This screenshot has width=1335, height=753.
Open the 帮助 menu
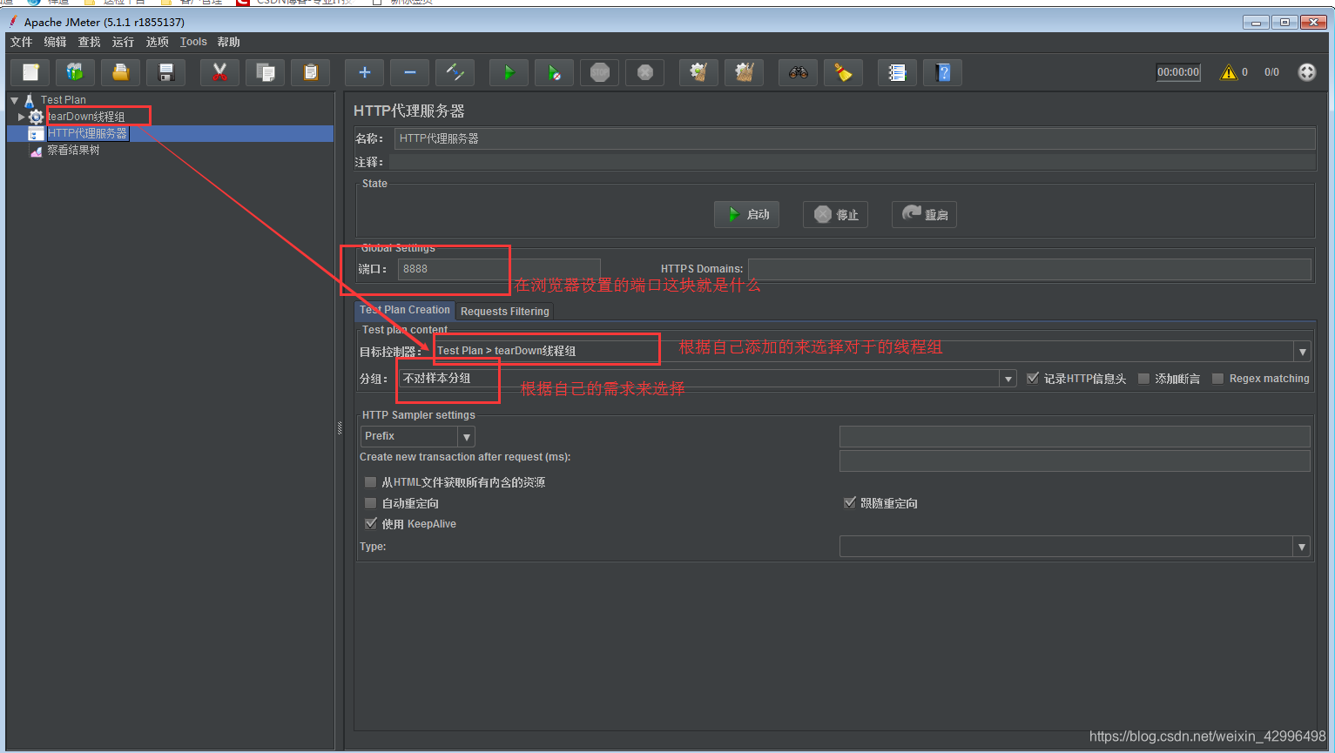pos(228,42)
